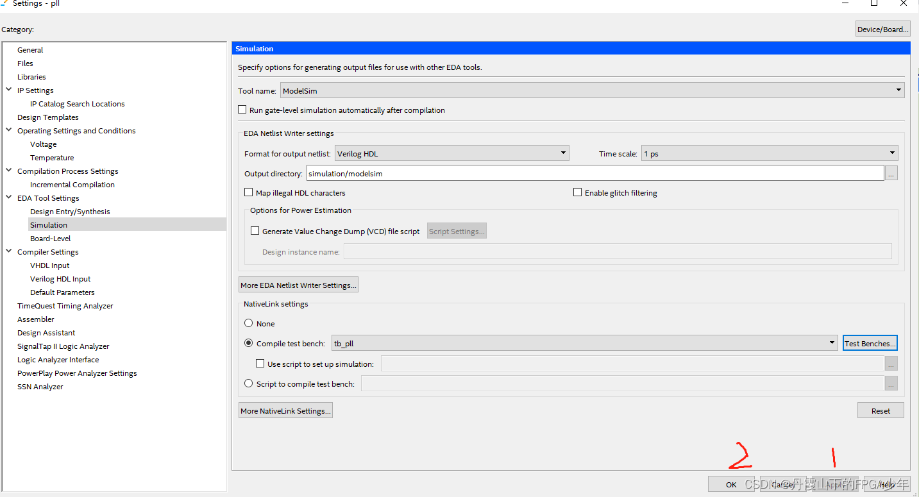Click the Script Settings button
The image size is (919, 497).
pyautogui.click(x=457, y=232)
